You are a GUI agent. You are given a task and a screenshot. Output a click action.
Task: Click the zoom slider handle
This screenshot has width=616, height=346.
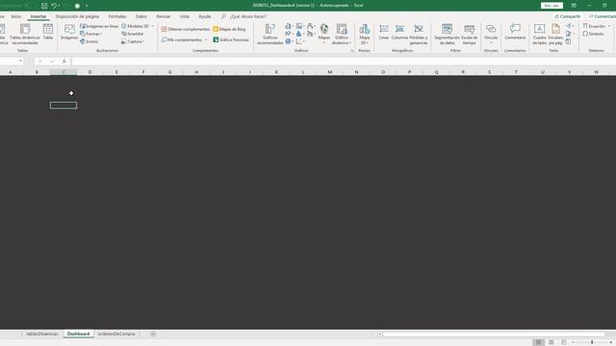tap(592, 342)
